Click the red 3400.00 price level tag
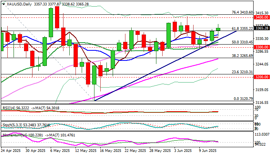This screenshot has height=155, width=271. click(262, 17)
